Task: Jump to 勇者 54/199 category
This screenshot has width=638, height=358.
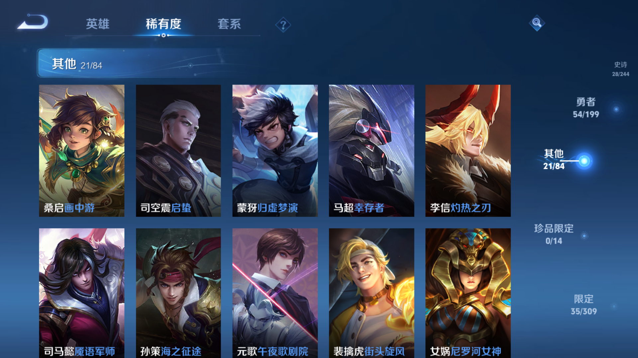Action: (586, 108)
